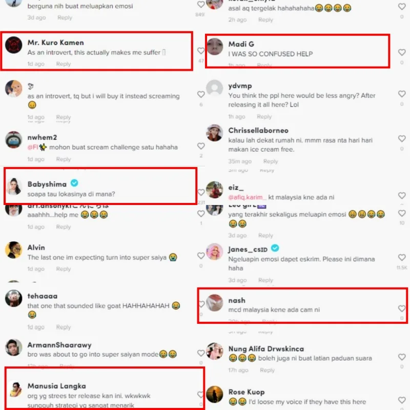This screenshot has height=410, width=410.
Task: Like Mr. Kuro Kamen's comment
Action: coord(200,51)
